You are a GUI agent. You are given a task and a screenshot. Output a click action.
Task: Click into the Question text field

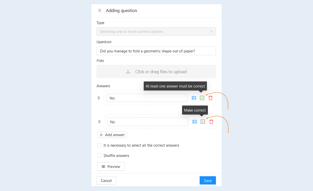point(156,51)
